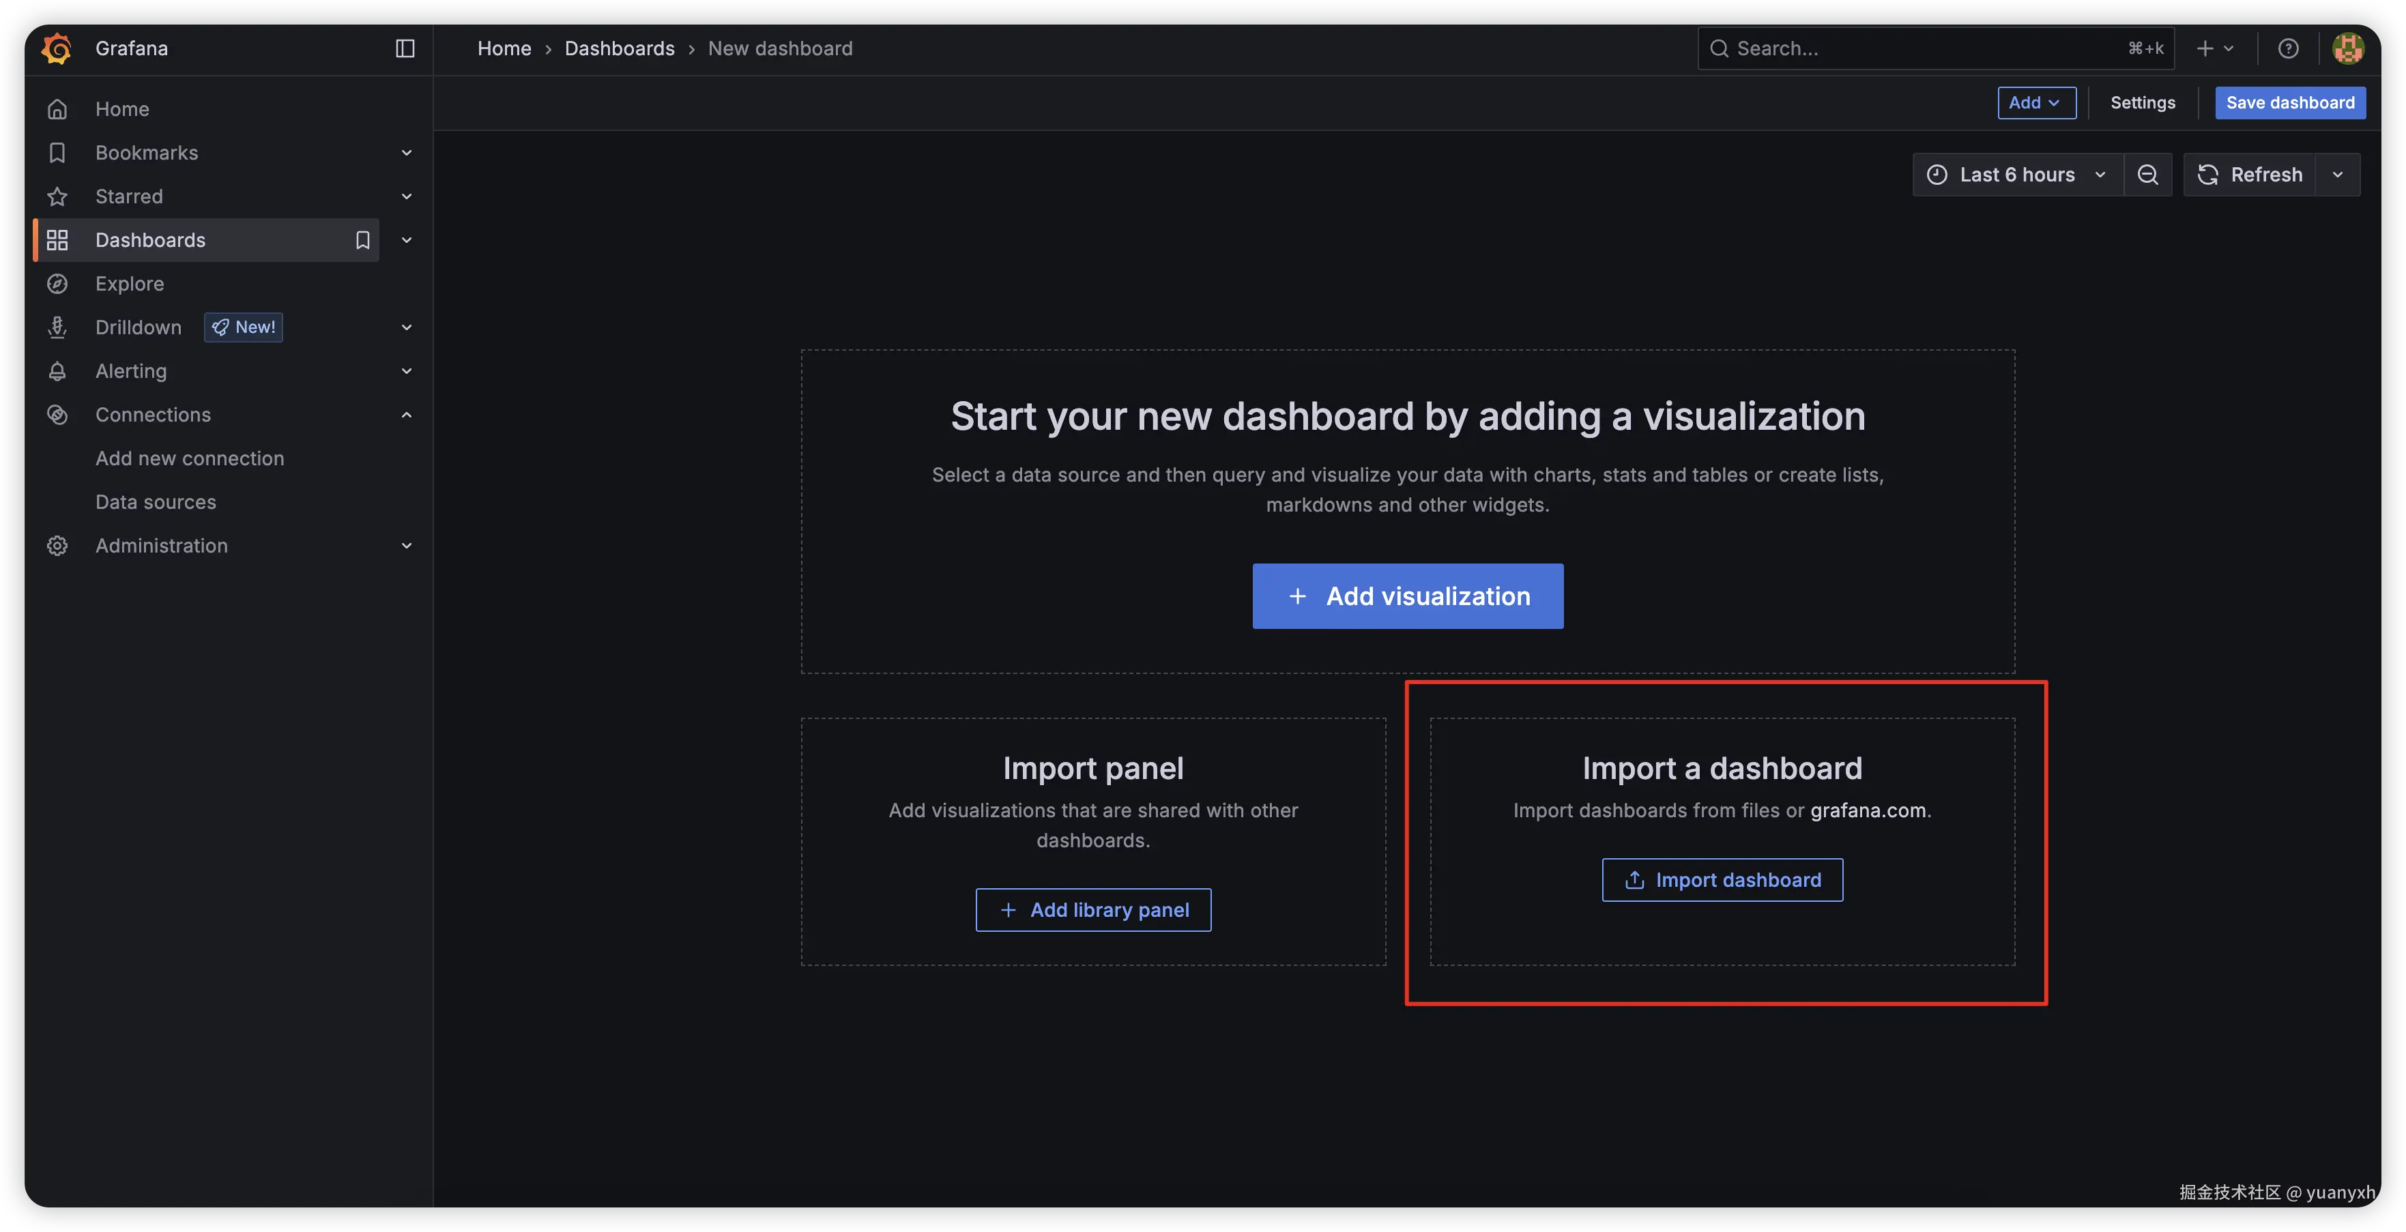Open dashboard Settings

click(x=2143, y=103)
